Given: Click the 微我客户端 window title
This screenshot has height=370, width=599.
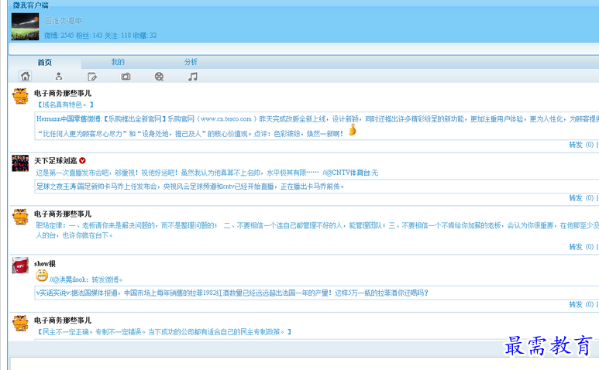Looking at the screenshot, I should (x=30, y=5).
